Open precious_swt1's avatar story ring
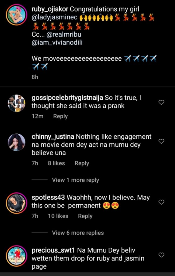Screen dimensions: 175x276 16,256
